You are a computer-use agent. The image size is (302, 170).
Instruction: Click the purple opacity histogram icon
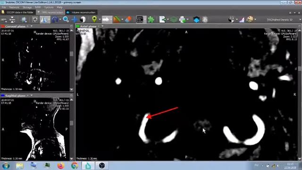(x=242, y=20)
